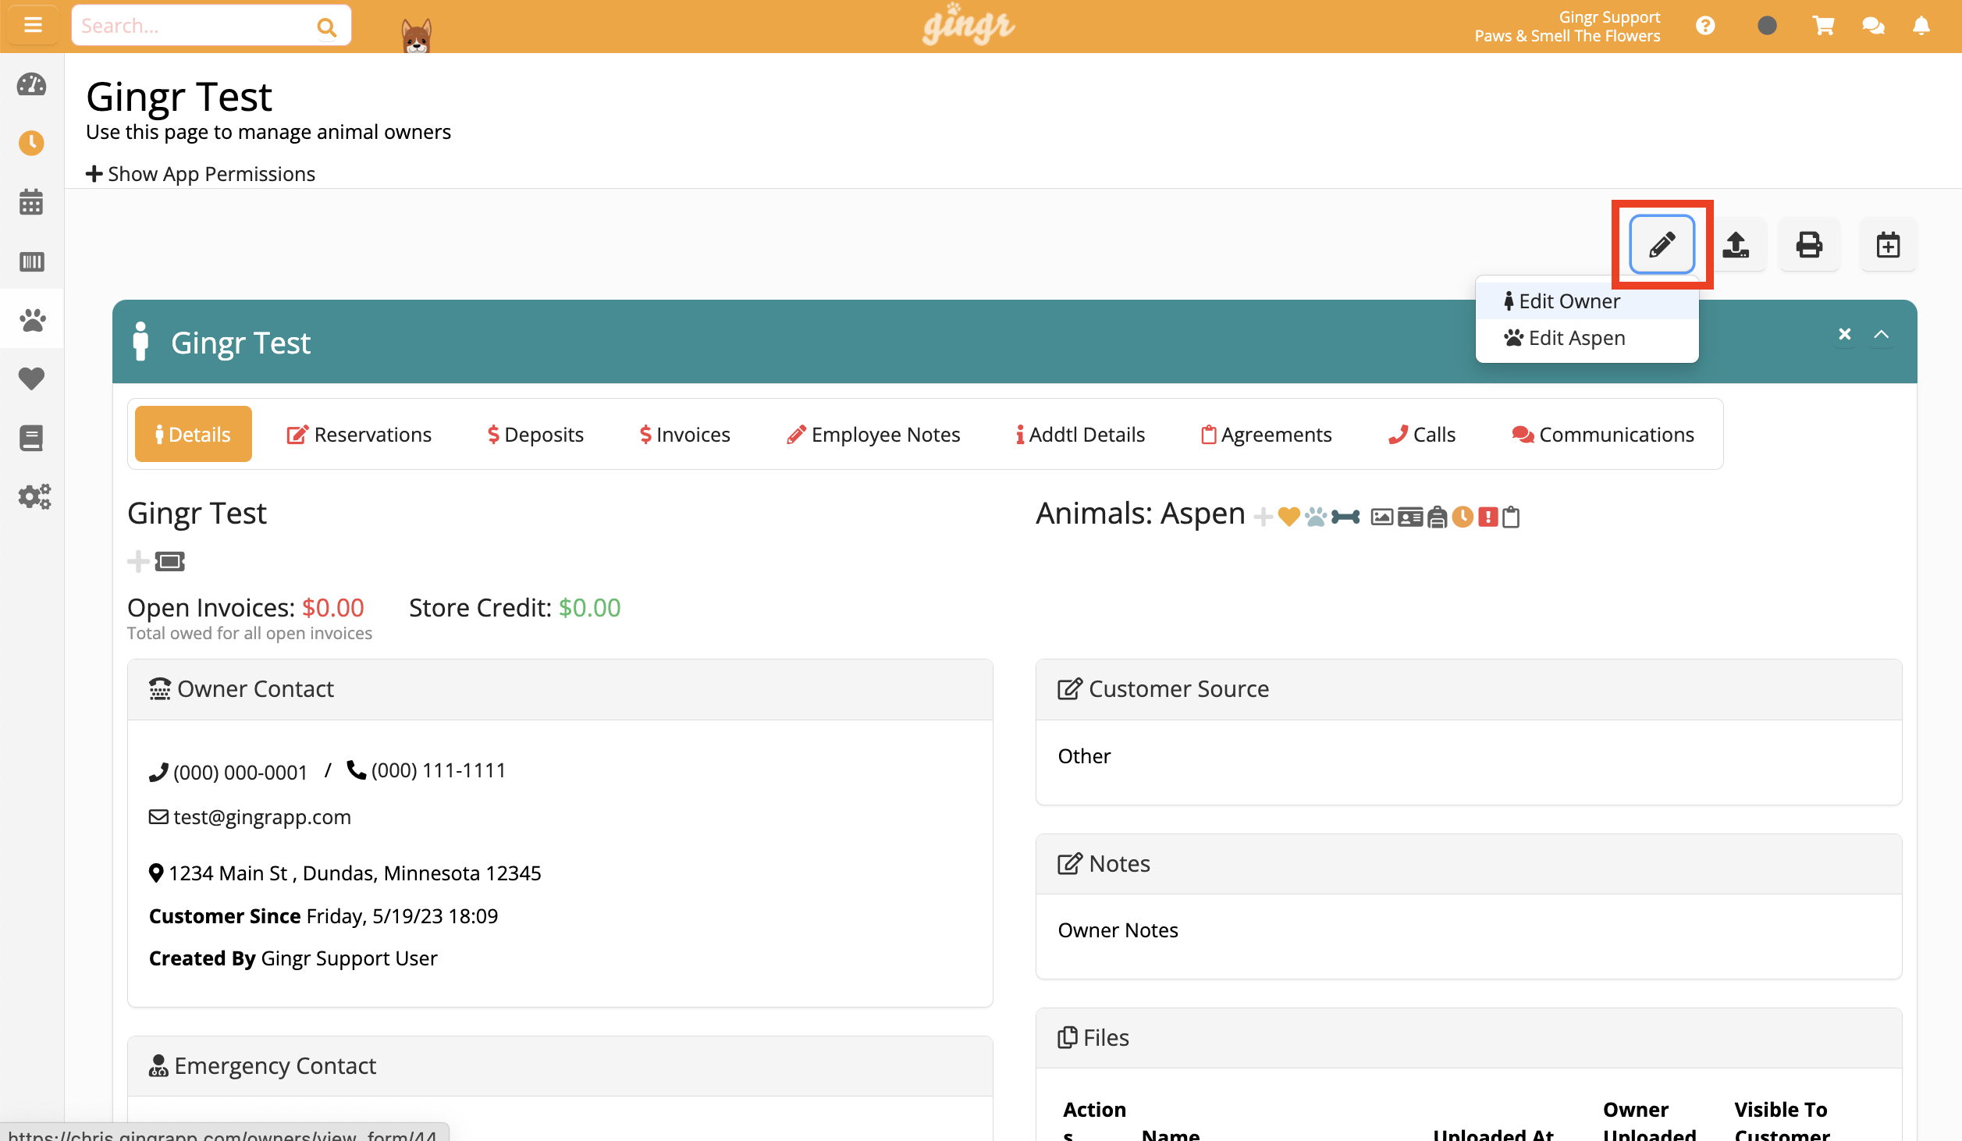Viewport: 1962px width, 1141px height.
Task: Click the ID card icon beside Aspen
Action: (1410, 517)
